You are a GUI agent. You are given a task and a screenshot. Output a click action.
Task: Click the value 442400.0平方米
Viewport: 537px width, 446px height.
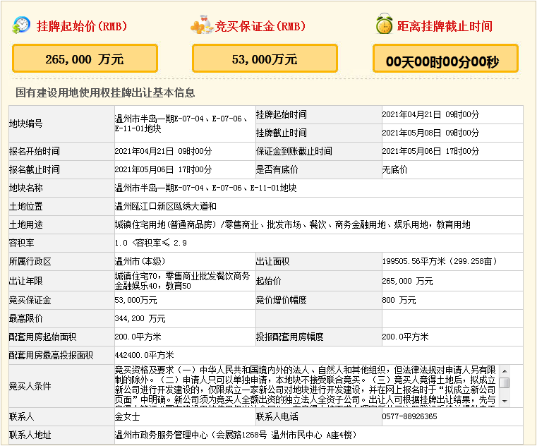[x=144, y=355]
